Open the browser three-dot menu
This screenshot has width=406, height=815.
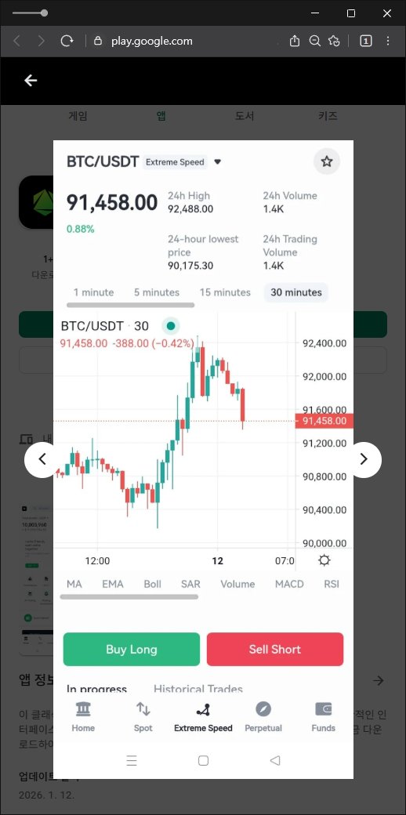[388, 41]
